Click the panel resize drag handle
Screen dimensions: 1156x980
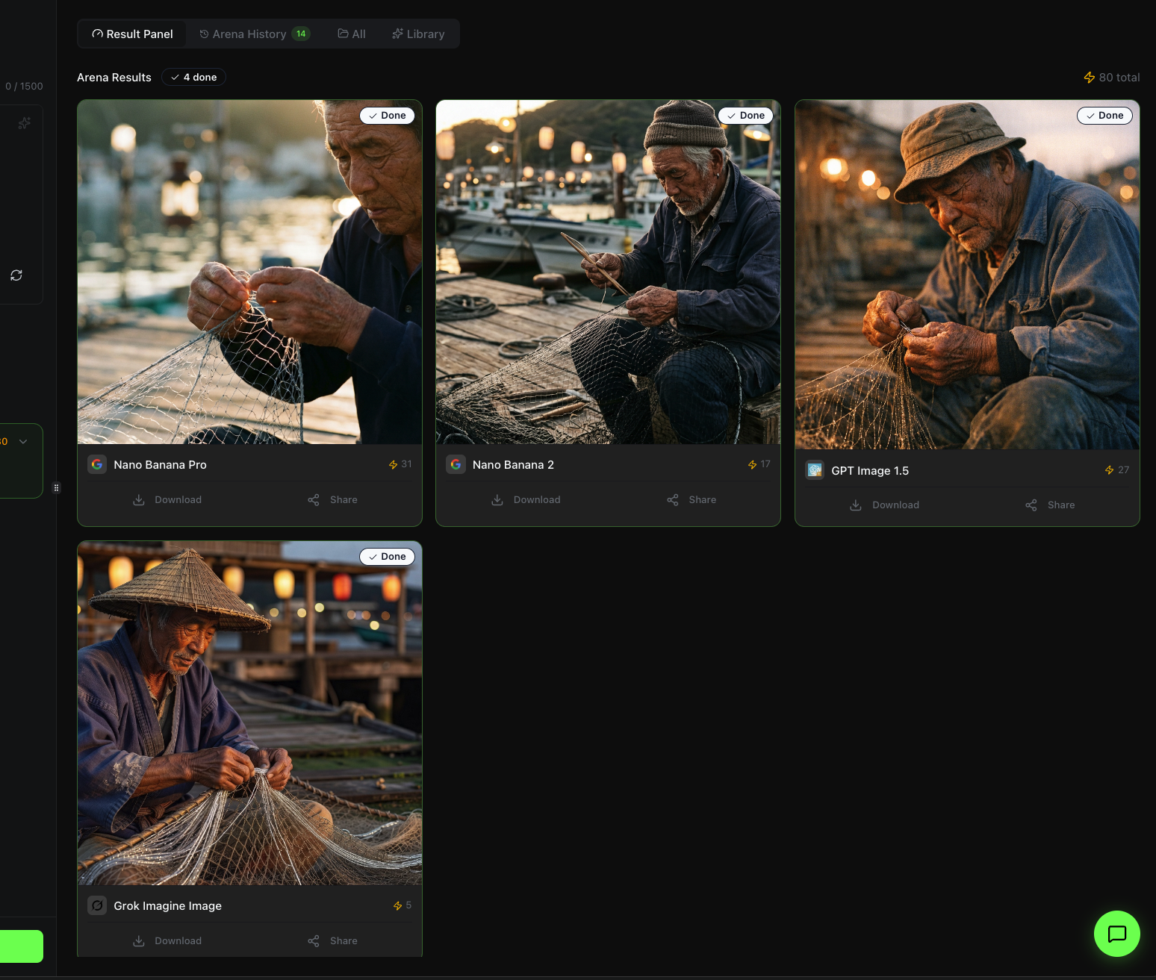(x=56, y=488)
